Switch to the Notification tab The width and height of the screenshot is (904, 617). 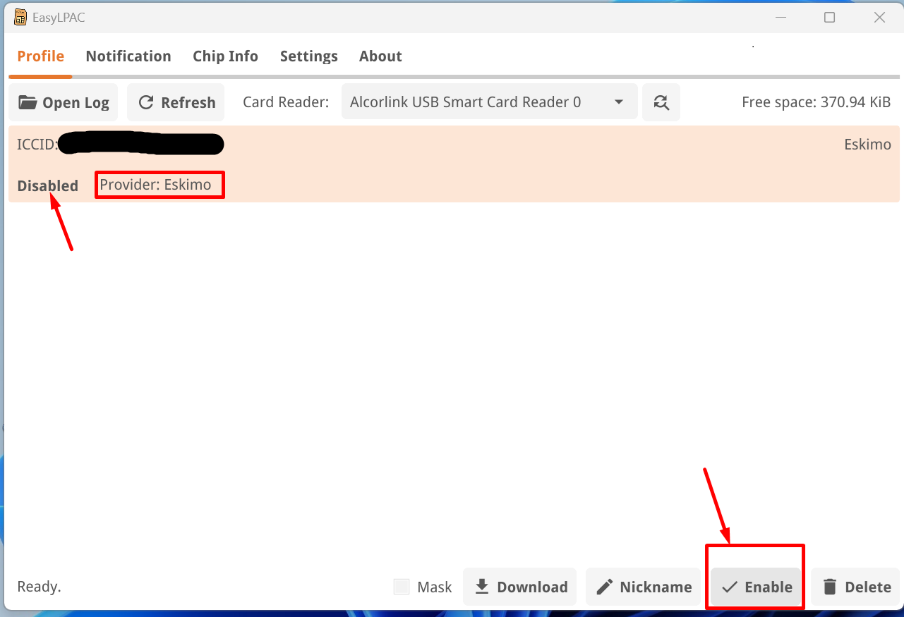click(128, 56)
